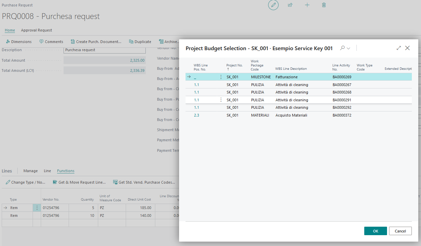Image resolution: width=421 pixels, height=246 pixels.
Task: Close the Project Budget Selection dialog
Action: (407, 48)
